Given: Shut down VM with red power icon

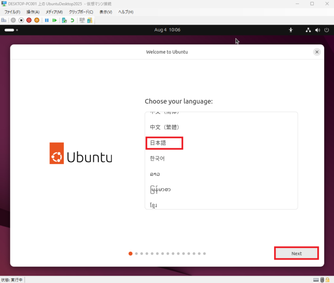Looking at the screenshot, I should 29,20.
